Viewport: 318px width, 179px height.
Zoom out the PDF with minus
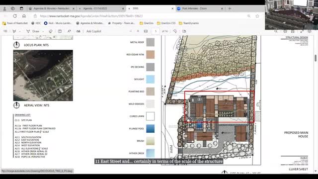coord(130,31)
